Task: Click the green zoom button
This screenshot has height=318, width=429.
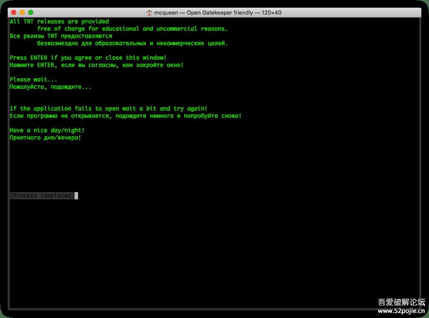Action: point(29,13)
